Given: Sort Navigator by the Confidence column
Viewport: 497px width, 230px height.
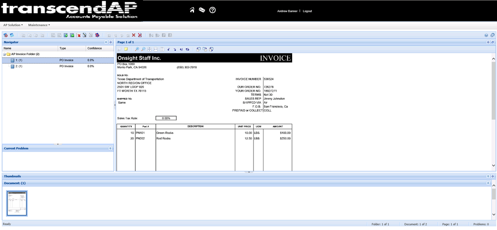Looking at the screenshot, I should coord(100,48).
